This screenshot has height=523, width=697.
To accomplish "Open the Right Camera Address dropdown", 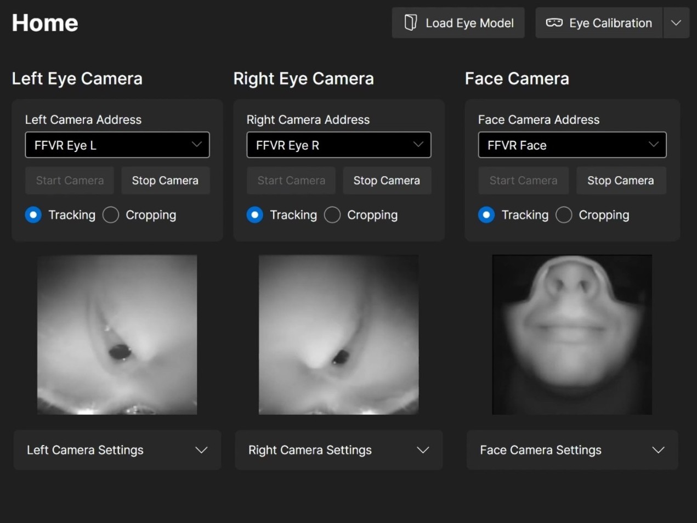I will (x=339, y=145).
